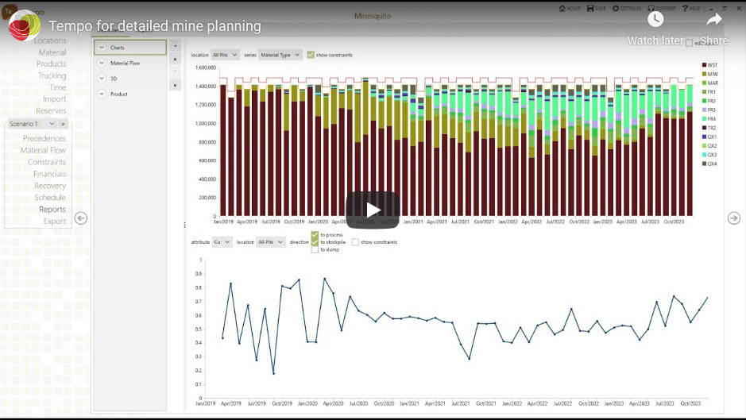Click the WST legend color swatch

click(x=704, y=65)
